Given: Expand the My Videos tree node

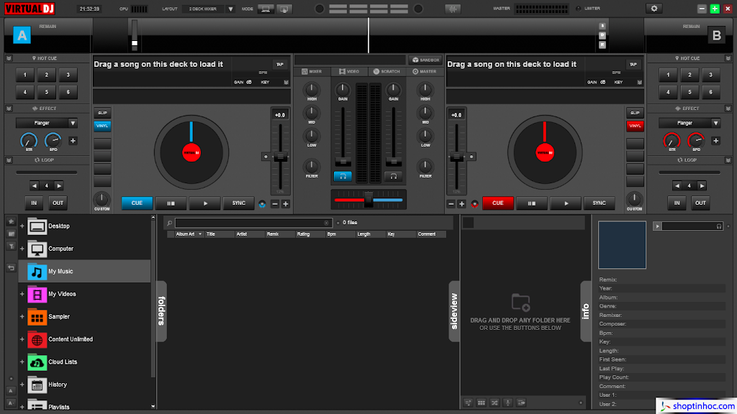Looking at the screenshot, I should point(22,294).
